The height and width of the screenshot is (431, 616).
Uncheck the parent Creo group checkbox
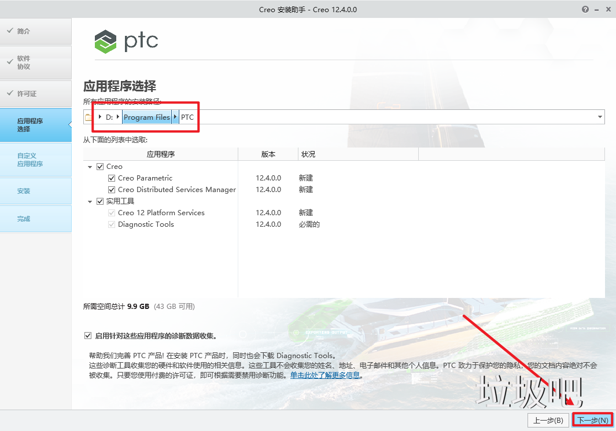(x=101, y=167)
